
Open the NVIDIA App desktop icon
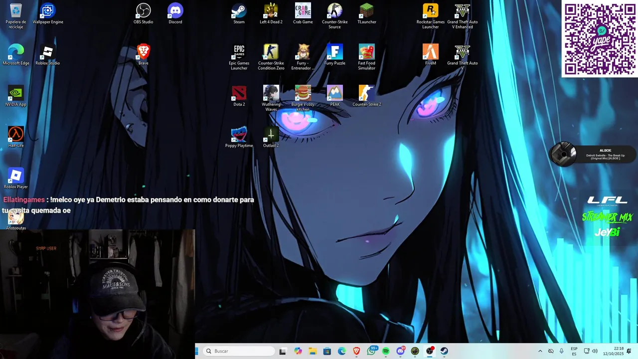16,96
